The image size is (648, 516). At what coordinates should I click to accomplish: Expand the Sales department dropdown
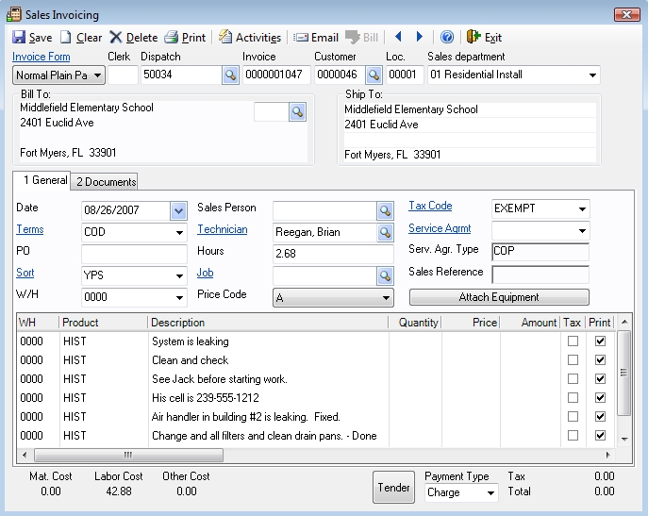pos(592,75)
